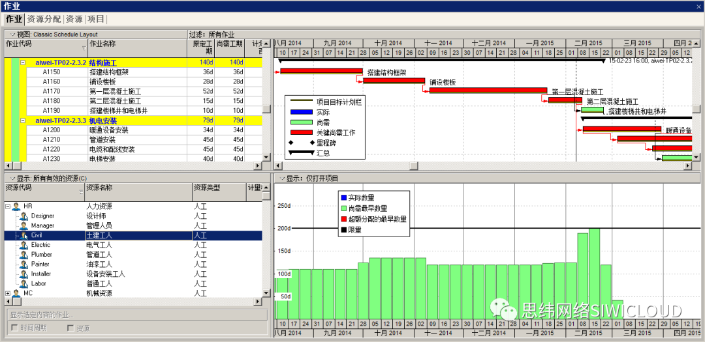
Task: Expand the MC 机械资源 tree node
Action: (8, 293)
